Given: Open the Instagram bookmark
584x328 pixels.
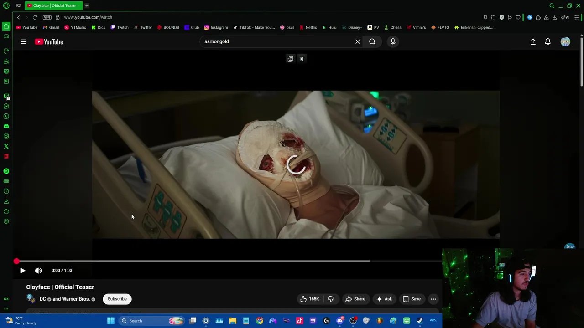Looking at the screenshot, I should tap(216, 27).
